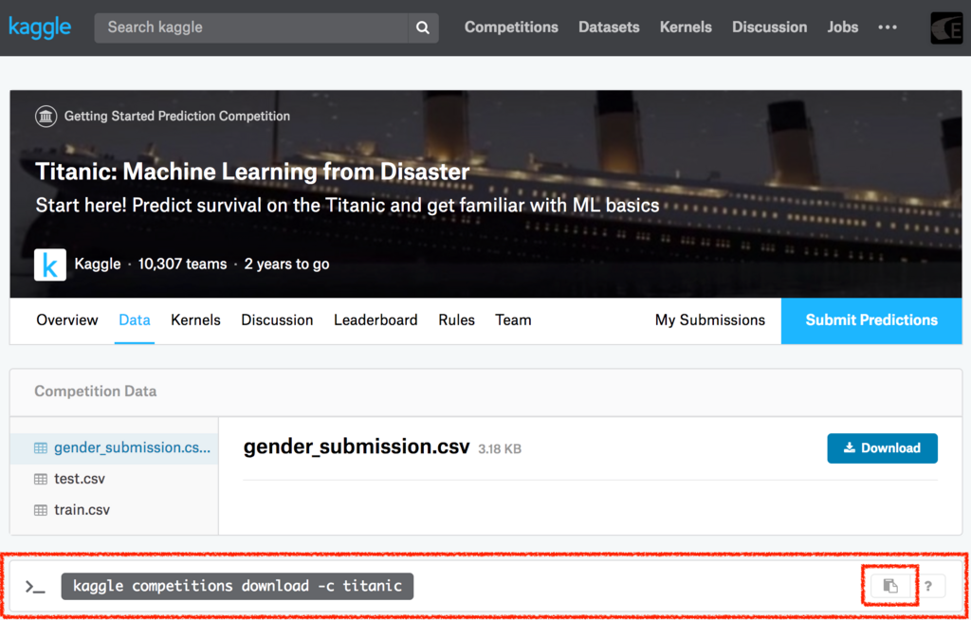Click the kaggle competitions download command
971x620 pixels.
tap(237, 586)
